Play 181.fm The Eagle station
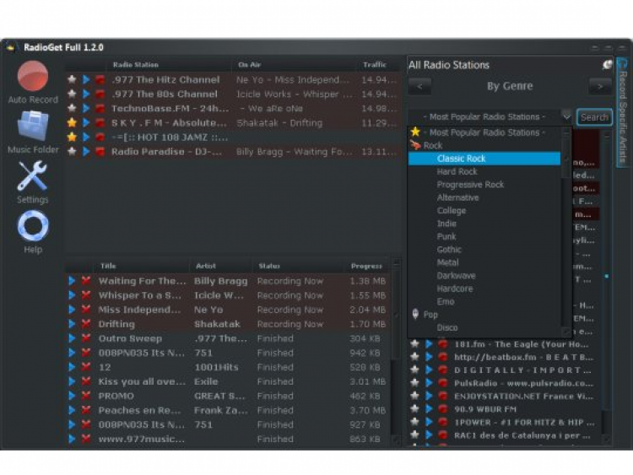Viewport: 633px width, 475px height. (429, 344)
